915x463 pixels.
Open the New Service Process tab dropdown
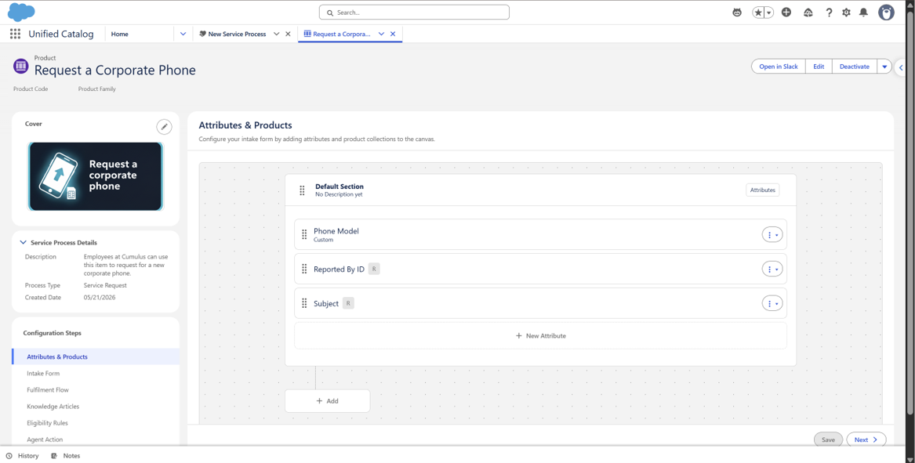point(277,34)
